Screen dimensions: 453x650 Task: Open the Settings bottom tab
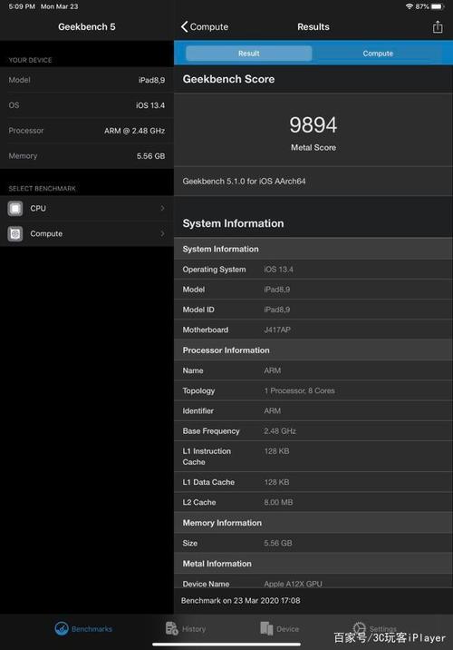click(374, 628)
